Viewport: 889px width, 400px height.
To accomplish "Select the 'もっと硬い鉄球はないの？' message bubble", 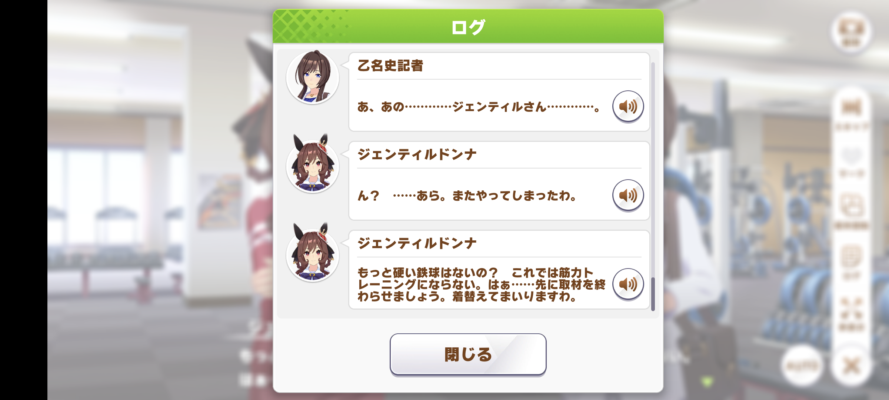I will tap(499, 270).
